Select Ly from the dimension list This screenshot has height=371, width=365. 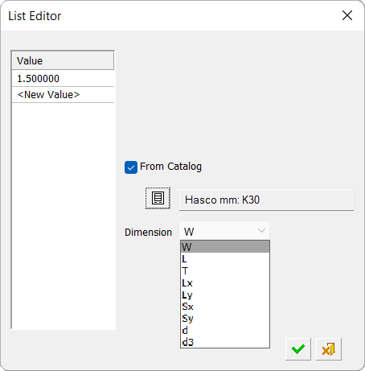tap(225, 295)
